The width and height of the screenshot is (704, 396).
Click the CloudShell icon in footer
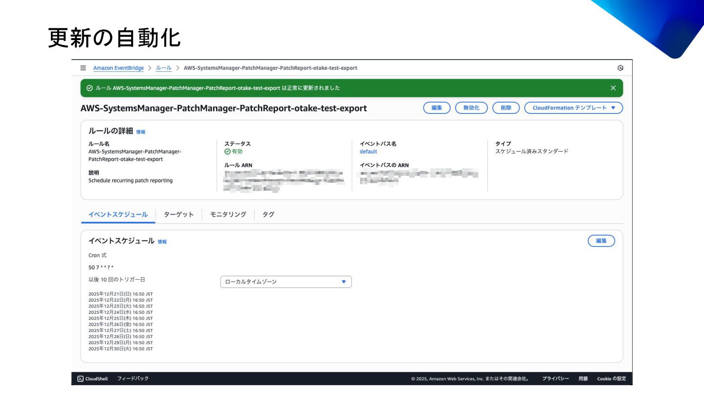click(x=80, y=379)
